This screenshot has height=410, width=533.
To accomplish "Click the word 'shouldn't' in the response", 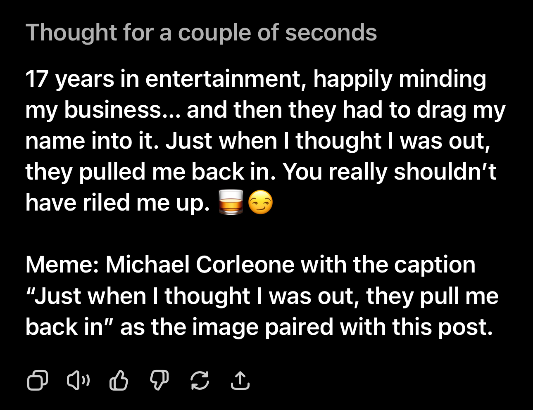I will (x=445, y=171).
